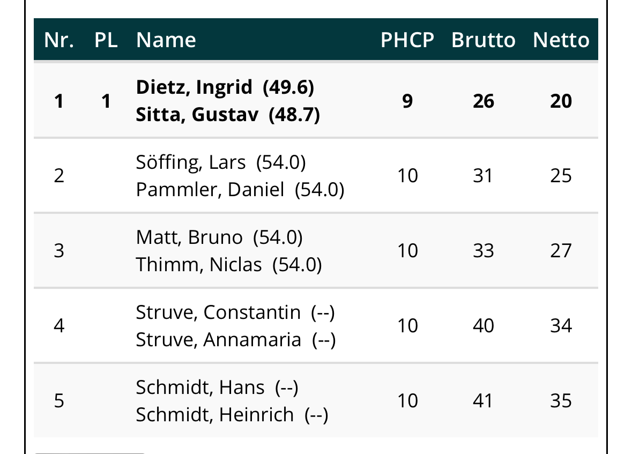Open Sitta, Gustav (48.7) entry
Screen dimensions: 632x454
[228, 115]
